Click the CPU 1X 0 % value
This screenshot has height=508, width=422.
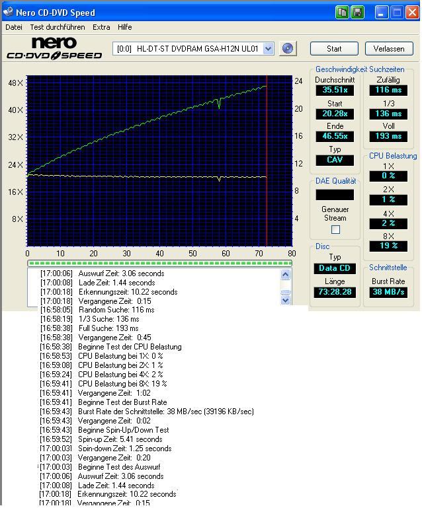coord(388,176)
